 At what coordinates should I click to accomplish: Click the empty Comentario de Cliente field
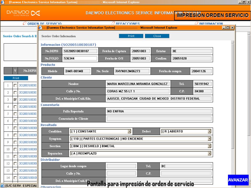(x=159, y=119)
